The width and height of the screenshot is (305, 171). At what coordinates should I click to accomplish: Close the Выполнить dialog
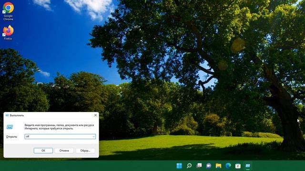pos(95,115)
